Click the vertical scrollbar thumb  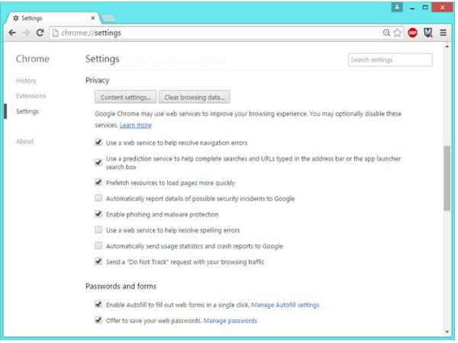447,178
